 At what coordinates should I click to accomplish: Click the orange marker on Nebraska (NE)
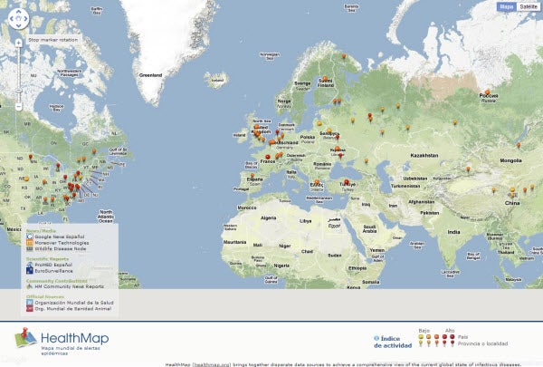point(26,179)
